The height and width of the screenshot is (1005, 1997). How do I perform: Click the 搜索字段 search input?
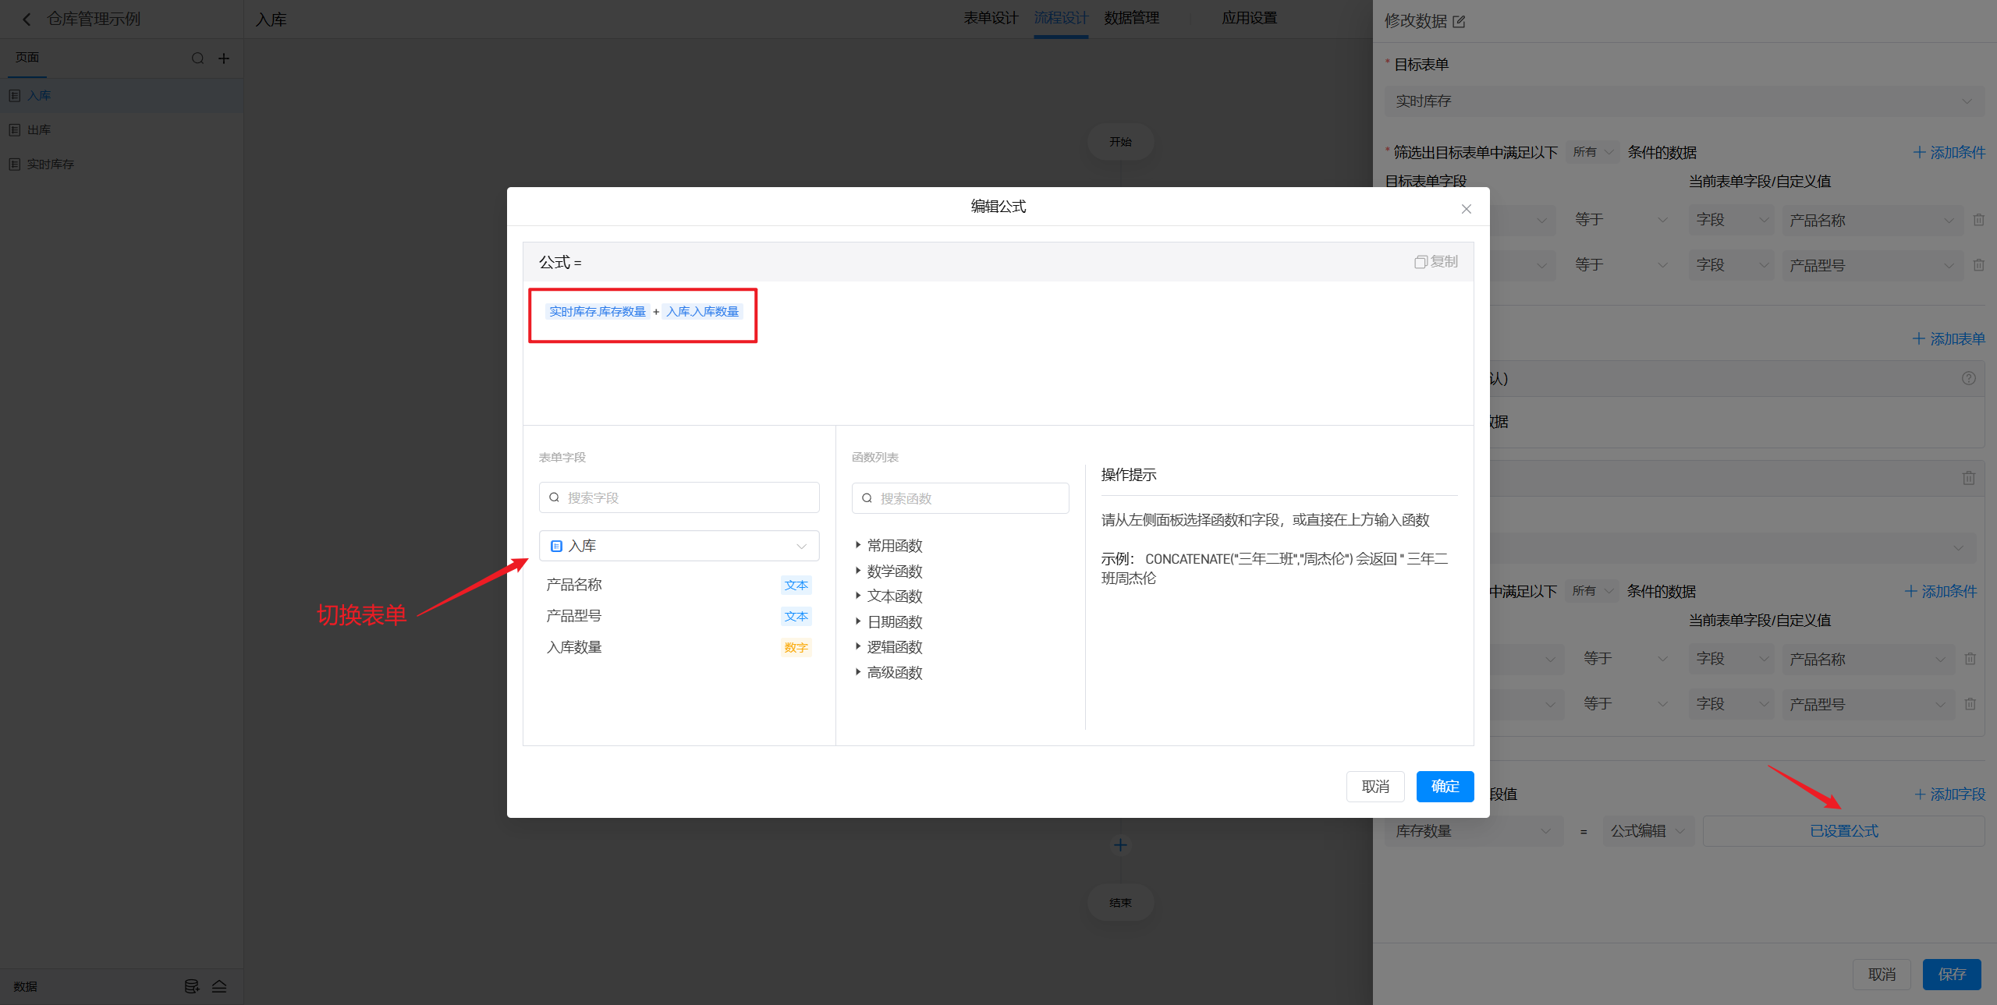pyautogui.click(x=679, y=497)
